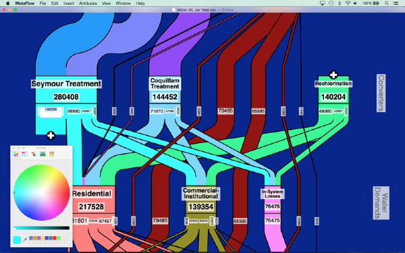Screen dimensions: 405x253
Task: Open the Edit menu
Action: coord(55,3)
